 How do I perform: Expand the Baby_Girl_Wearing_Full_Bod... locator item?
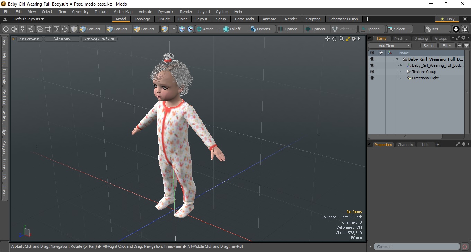coord(401,65)
